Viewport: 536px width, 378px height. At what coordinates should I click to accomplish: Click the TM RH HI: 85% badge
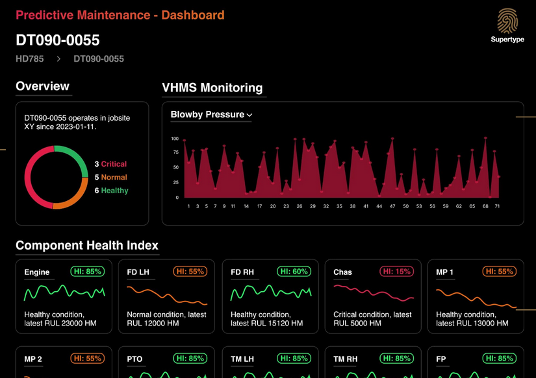pyautogui.click(x=396, y=359)
